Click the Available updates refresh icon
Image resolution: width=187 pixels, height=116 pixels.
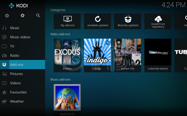point(98,19)
